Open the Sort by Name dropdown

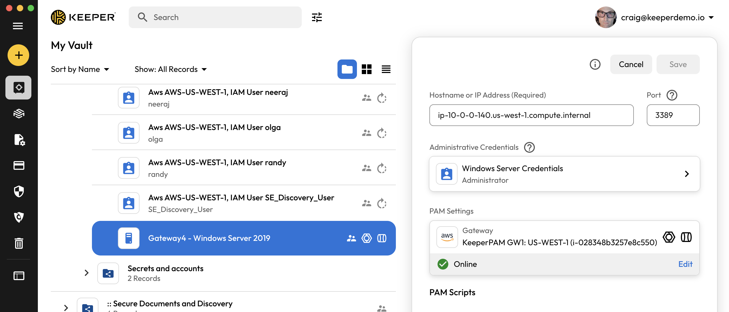[x=80, y=69]
